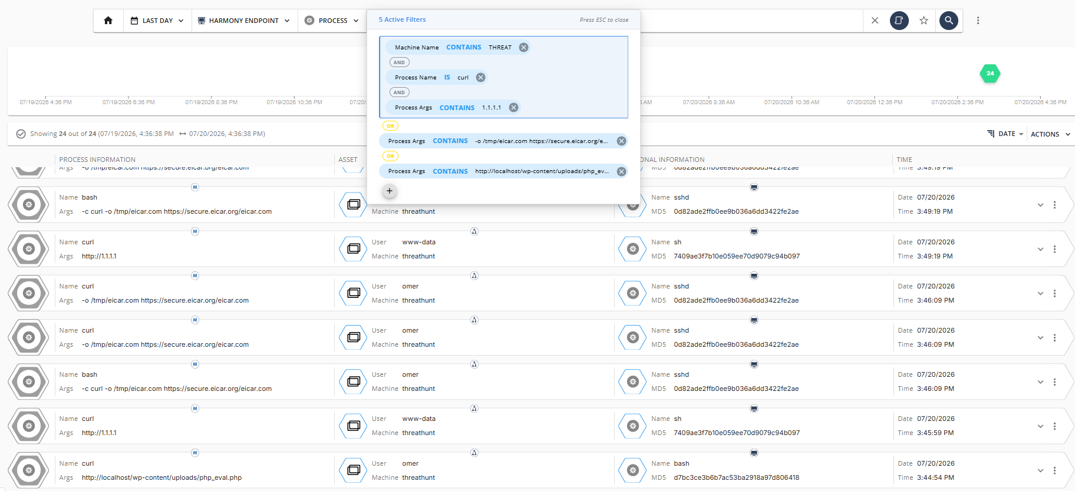Click process gear icon of php_eval.php curl row
The width and height of the screenshot is (1075, 491).
[x=28, y=470]
